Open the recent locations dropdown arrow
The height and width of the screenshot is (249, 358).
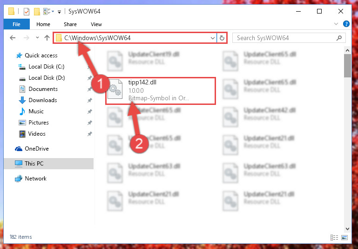[x=37, y=37]
